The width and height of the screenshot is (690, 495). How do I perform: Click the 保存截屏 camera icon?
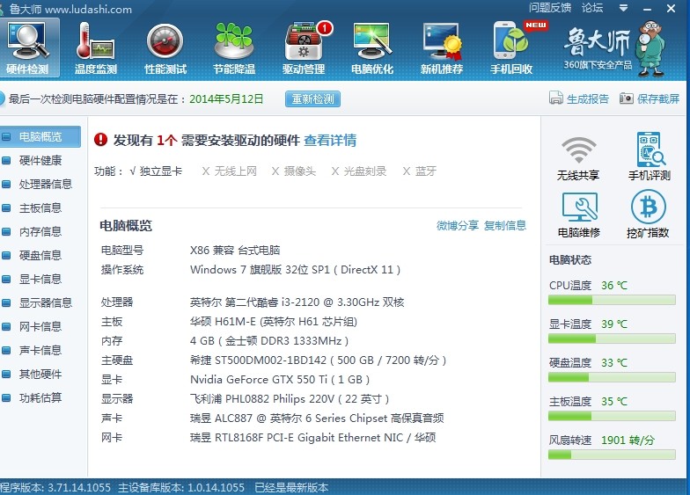(627, 98)
